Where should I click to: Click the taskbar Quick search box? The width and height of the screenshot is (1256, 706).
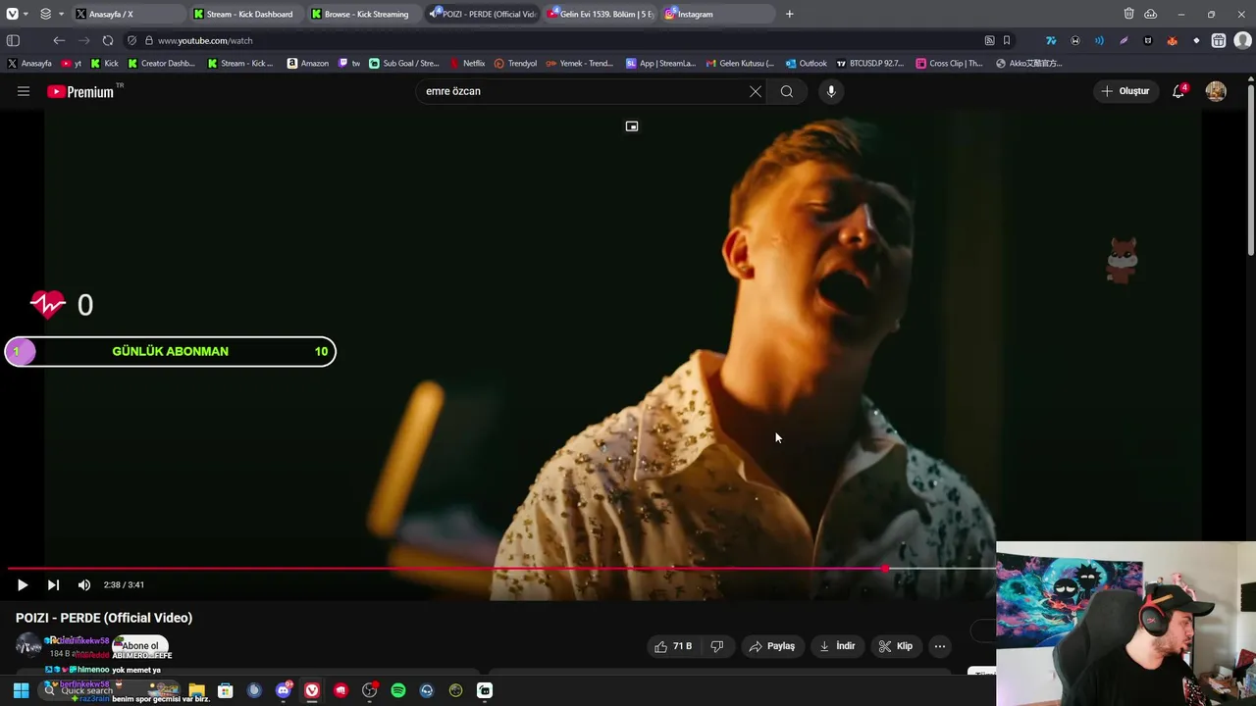coord(109,690)
